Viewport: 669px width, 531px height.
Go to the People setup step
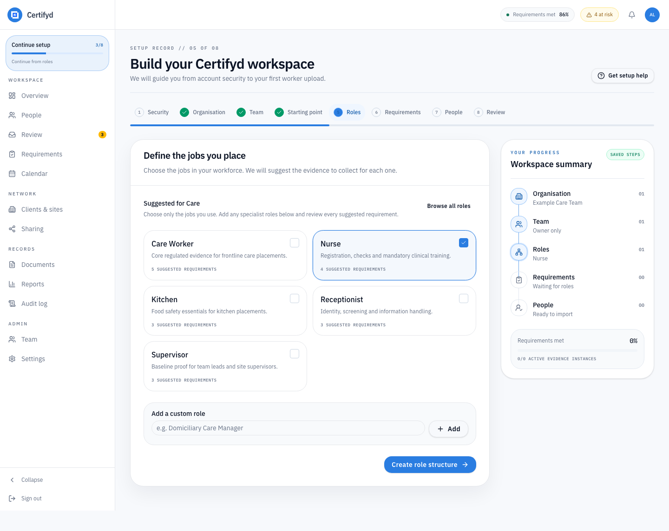point(447,112)
